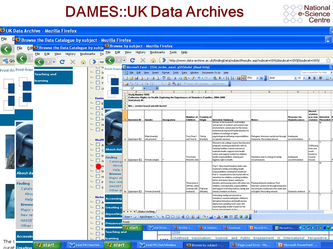Image resolution: width=333 pixels, height=249 pixels.
Task: Tick checkbox labeled R above Environment section
Action: [x=98, y=77]
